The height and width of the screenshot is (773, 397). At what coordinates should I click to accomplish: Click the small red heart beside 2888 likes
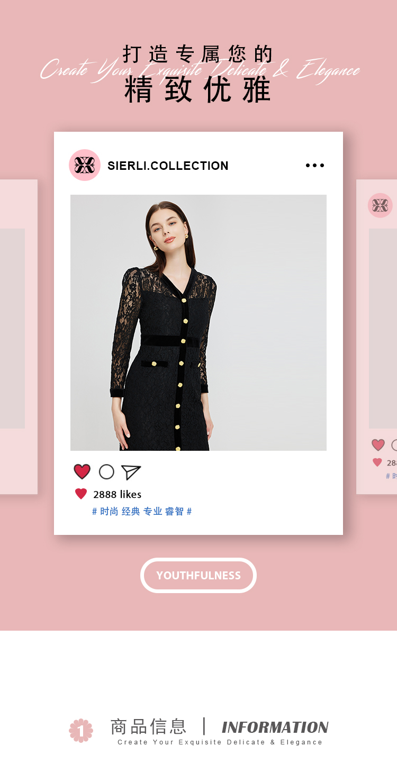click(81, 494)
